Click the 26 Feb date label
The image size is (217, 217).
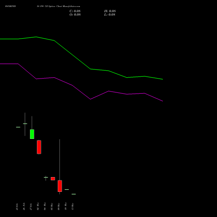coord(24,207)
